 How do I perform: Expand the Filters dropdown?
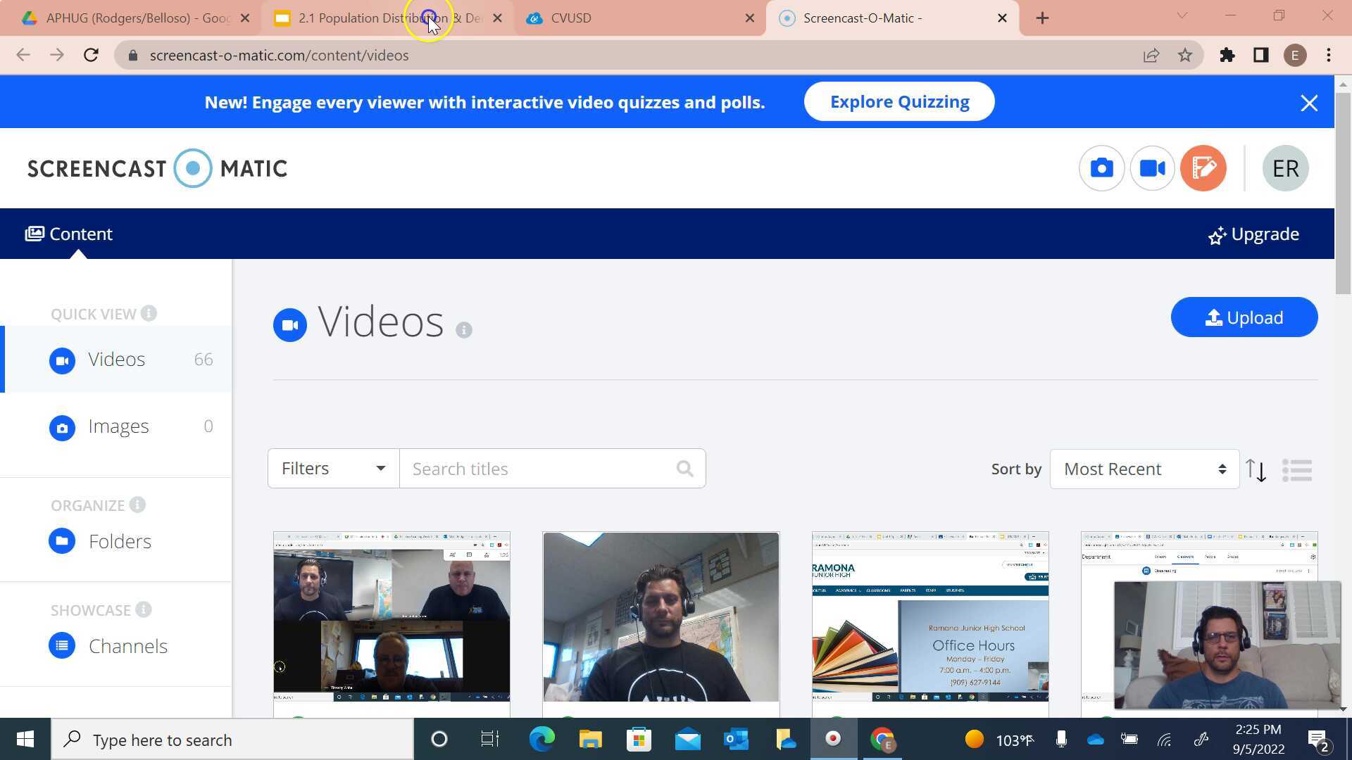coord(333,469)
